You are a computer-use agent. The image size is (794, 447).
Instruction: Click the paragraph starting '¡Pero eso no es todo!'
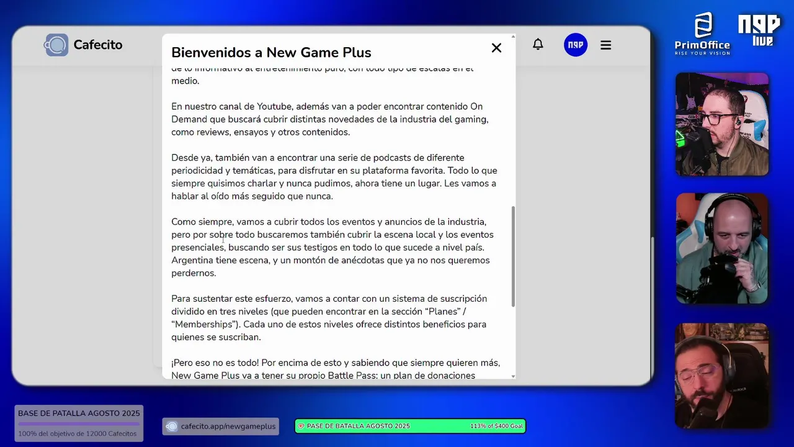click(x=336, y=369)
